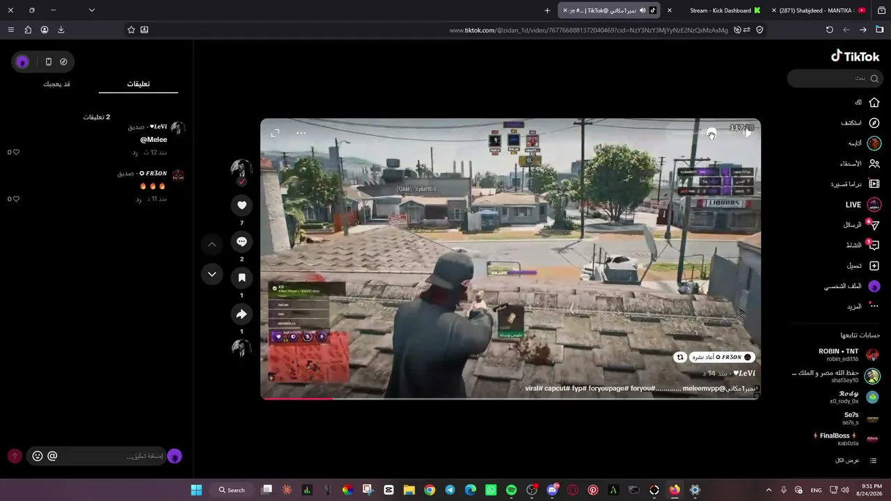Open the Explore compass icon (استكشف)
The image size is (891, 501).
pyautogui.click(x=874, y=122)
